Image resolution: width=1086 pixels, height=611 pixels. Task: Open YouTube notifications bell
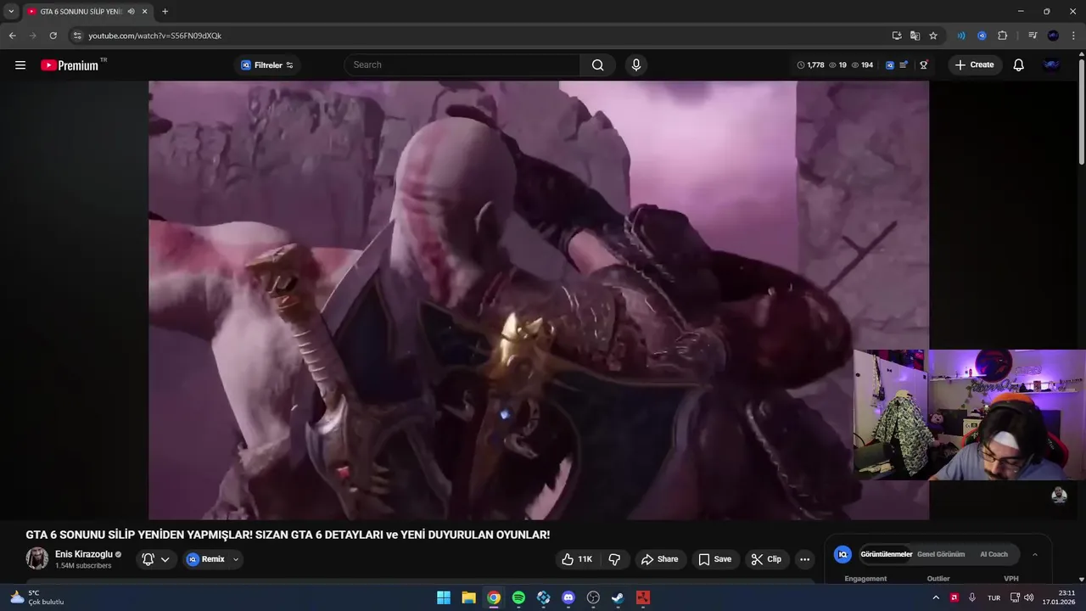coord(1018,65)
